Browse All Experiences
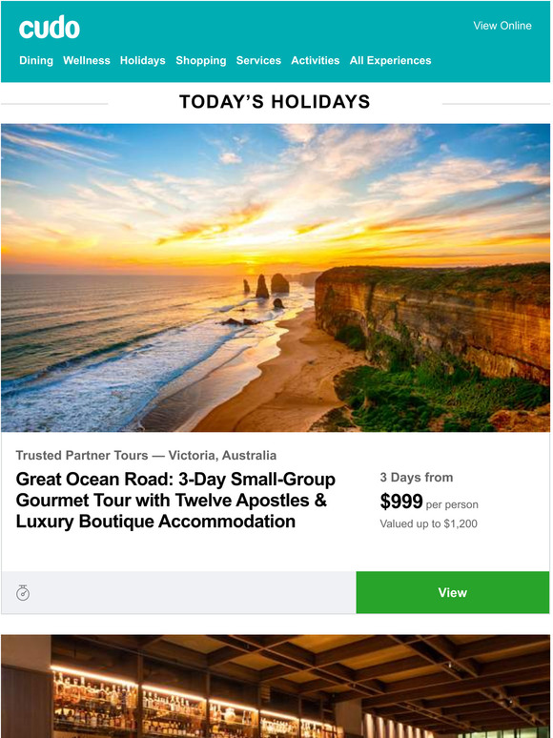 click(x=390, y=61)
